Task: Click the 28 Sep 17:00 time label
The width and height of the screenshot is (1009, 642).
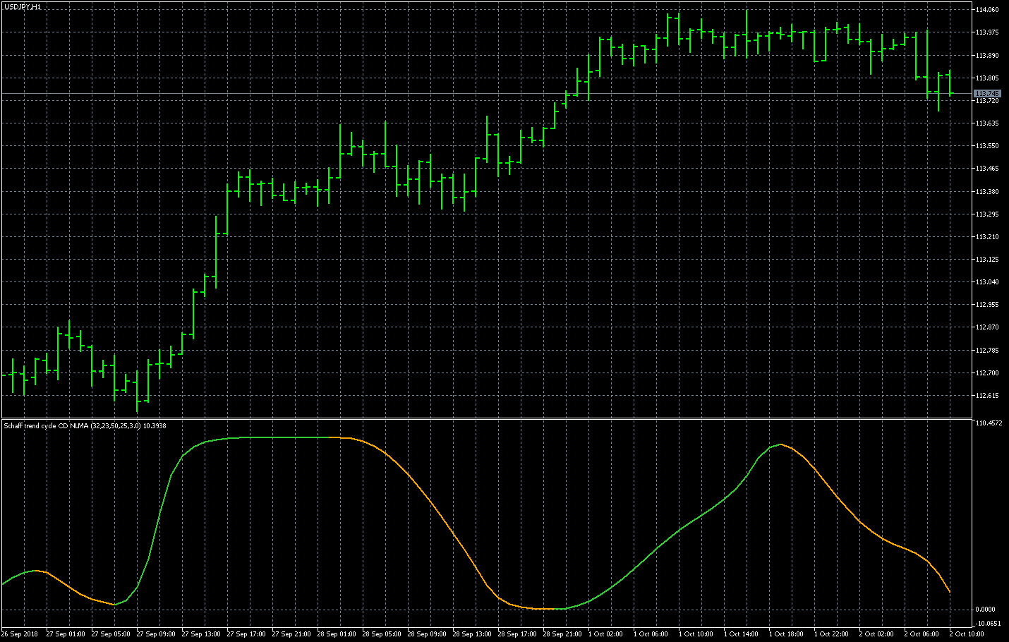Action: pyautogui.click(x=517, y=634)
